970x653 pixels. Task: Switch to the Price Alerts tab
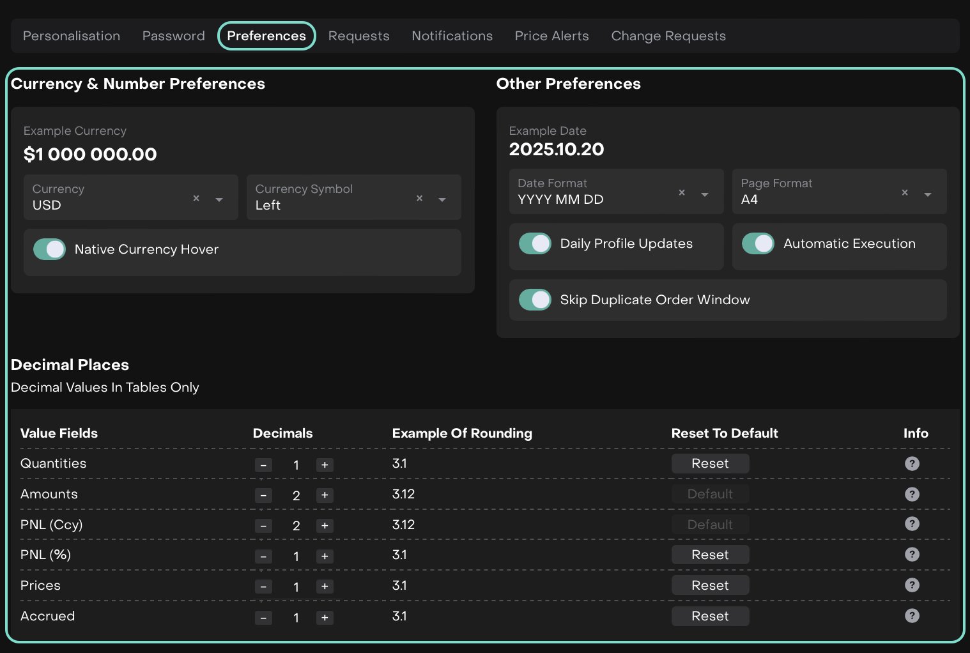[551, 36]
